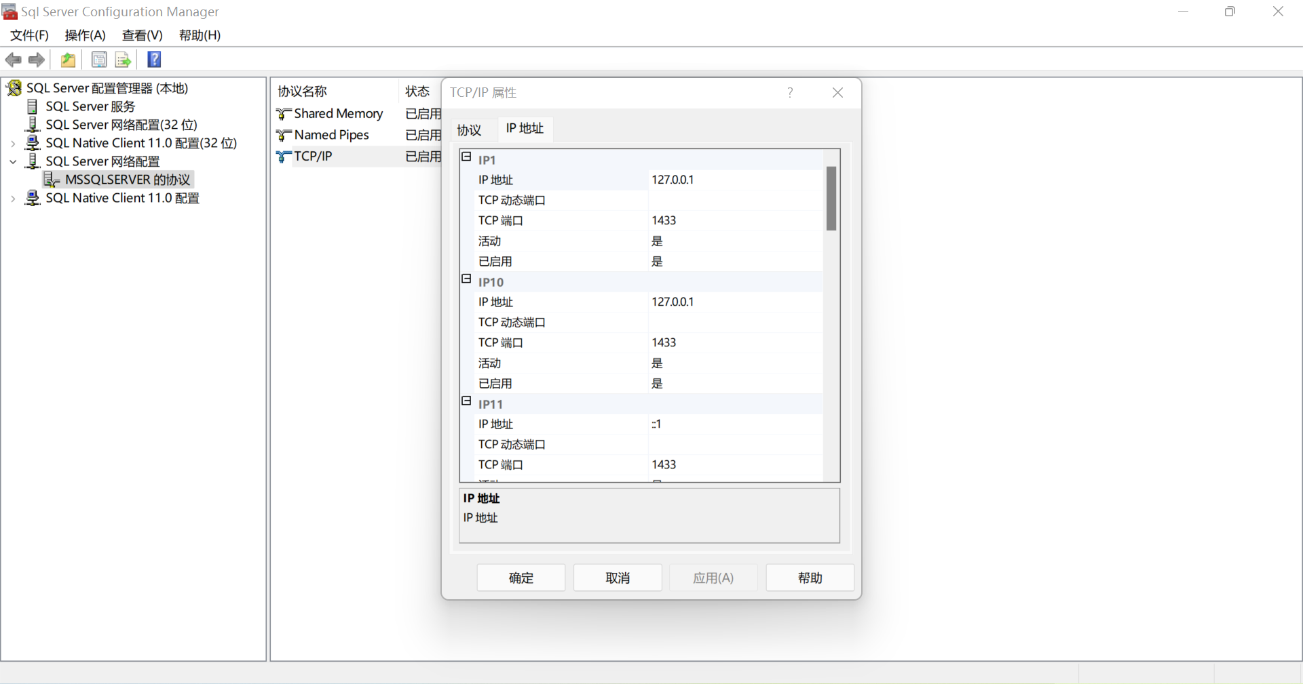
Task: Click the Shared Memory protocol icon
Action: (x=284, y=114)
